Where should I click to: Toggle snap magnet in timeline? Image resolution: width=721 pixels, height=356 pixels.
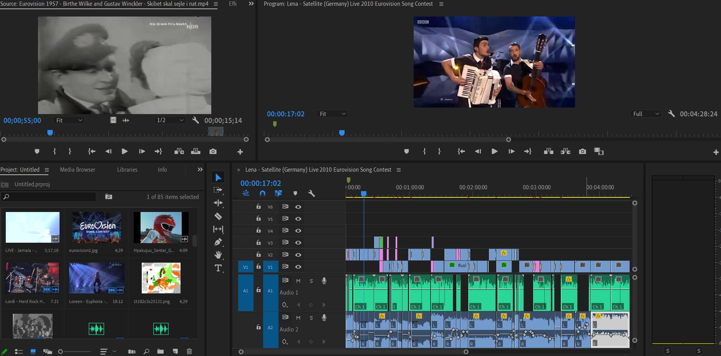coord(262,193)
